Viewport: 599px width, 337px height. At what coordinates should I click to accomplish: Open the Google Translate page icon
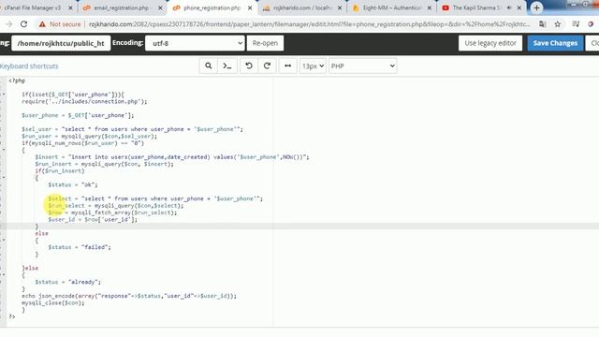coord(543,24)
